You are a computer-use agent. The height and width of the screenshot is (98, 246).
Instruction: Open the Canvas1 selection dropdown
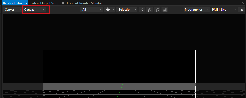pyautogui.click(x=34, y=10)
